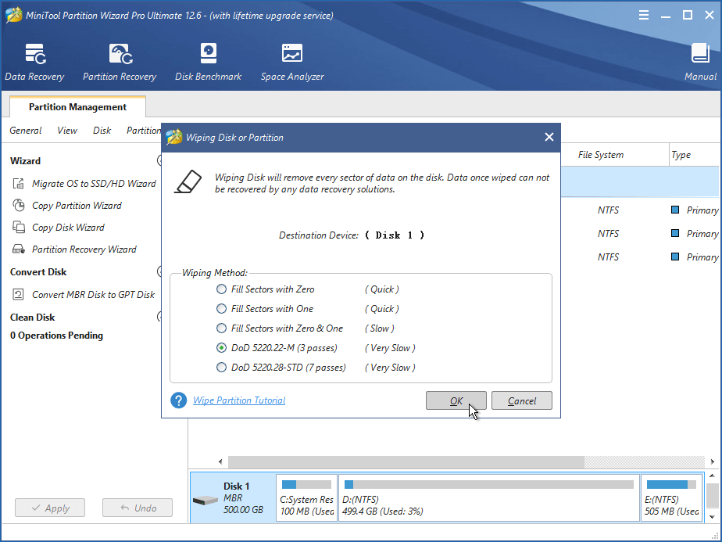Open Partition Recovery tool

coord(120,63)
